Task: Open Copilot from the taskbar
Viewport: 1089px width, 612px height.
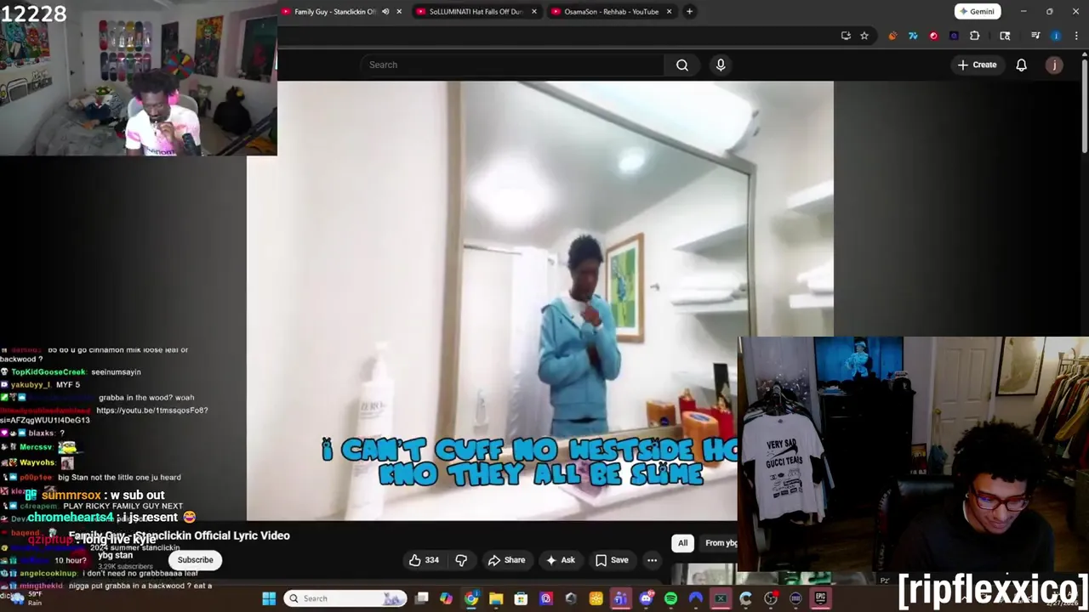Action: point(446,598)
